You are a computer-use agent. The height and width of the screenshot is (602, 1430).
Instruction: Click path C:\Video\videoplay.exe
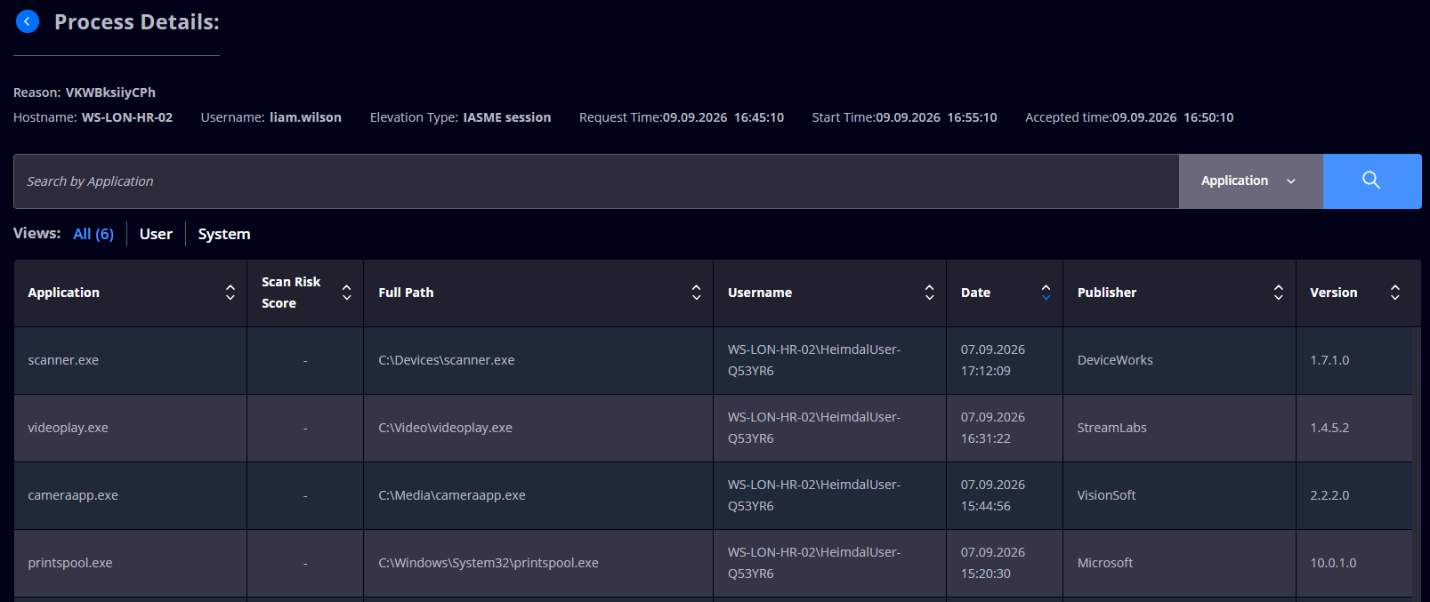[x=445, y=428]
